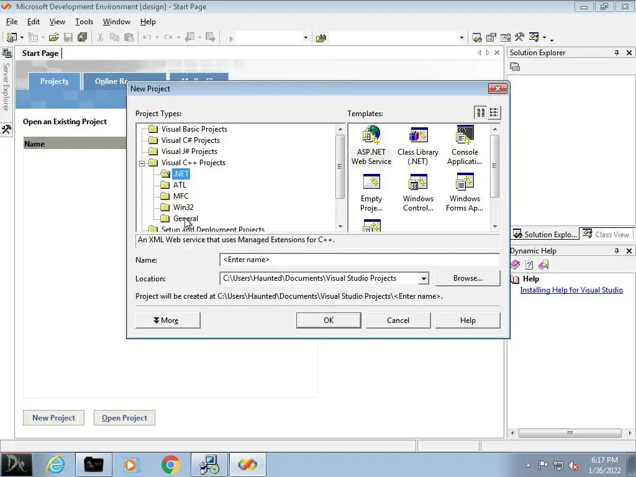Open the Help menu
636x477 pixels.
tap(148, 22)
